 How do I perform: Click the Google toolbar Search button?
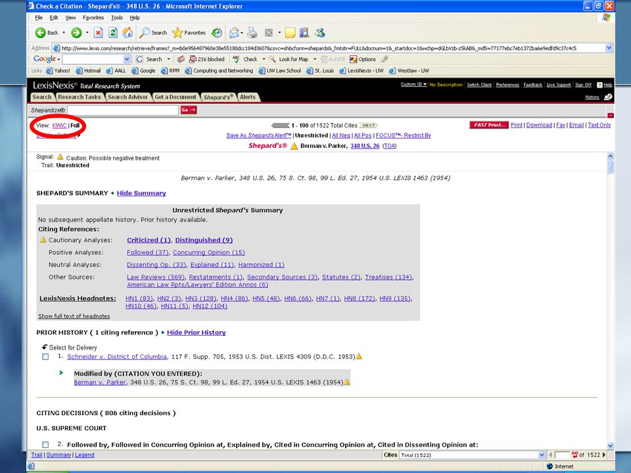click(149, 59)
